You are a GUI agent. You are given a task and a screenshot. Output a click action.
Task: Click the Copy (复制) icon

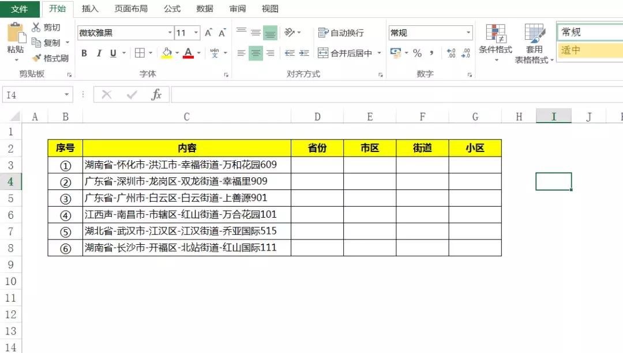36,42
